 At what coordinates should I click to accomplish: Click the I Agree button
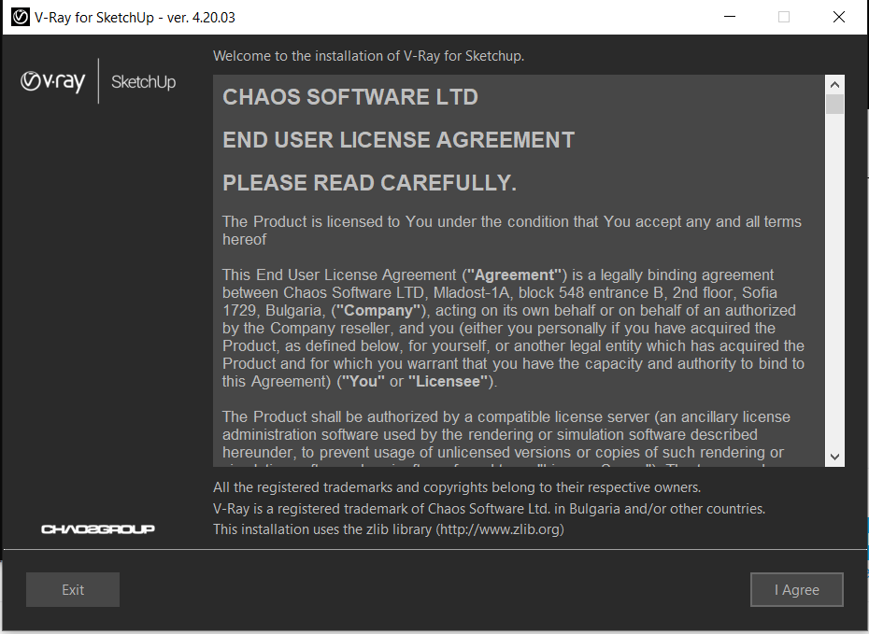[796, 590]
